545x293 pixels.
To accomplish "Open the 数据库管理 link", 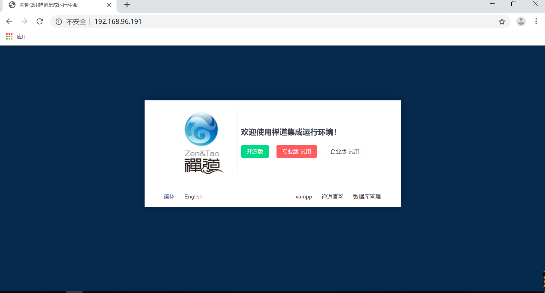I will pyautogui.click(x=367, y=196).
